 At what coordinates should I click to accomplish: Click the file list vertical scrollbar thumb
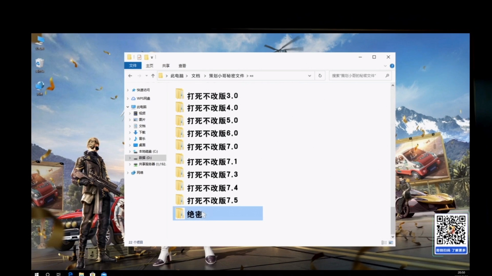click(393, 221)
